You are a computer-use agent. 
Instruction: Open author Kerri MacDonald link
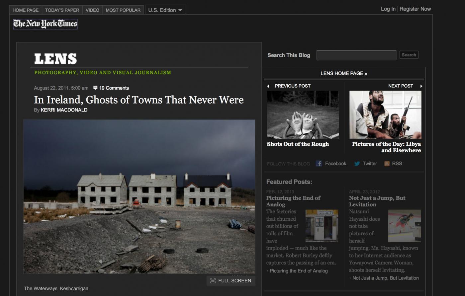coord(64,110)
